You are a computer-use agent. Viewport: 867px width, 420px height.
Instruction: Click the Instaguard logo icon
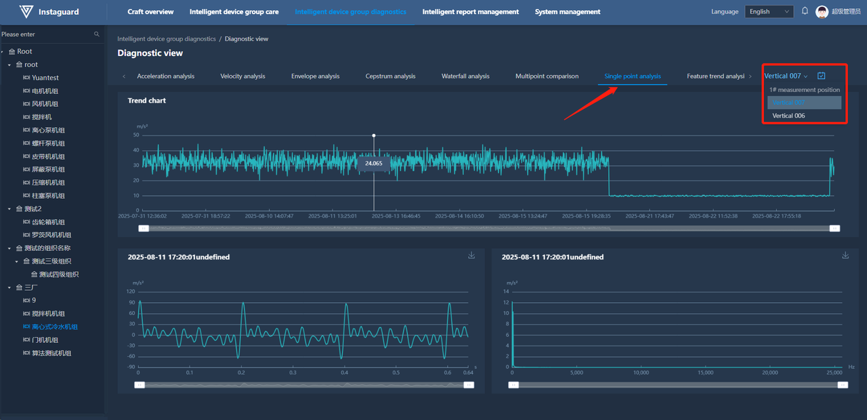click(26, 11)
